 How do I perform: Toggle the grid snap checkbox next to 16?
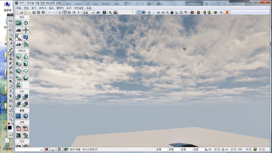[215, 150]
